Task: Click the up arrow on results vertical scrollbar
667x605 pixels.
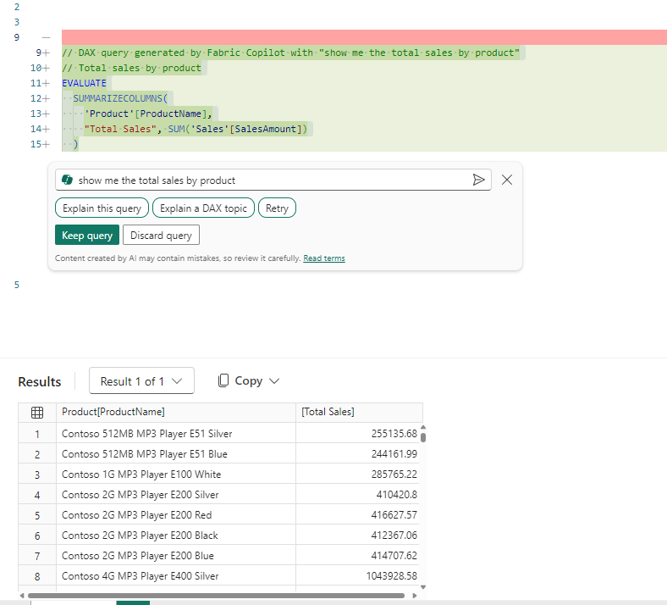Action: 423,428
